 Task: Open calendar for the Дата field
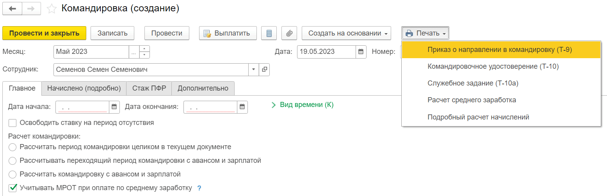361,52
